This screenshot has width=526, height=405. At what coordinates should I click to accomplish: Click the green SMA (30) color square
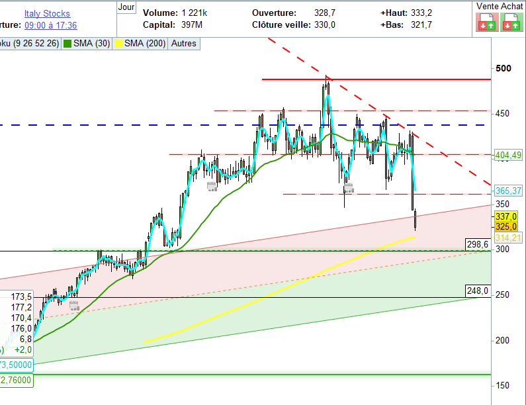[x=67, y=44]
